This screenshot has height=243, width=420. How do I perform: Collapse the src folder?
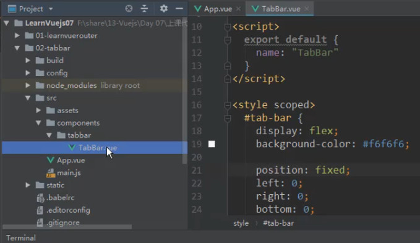tap(28, 98)
